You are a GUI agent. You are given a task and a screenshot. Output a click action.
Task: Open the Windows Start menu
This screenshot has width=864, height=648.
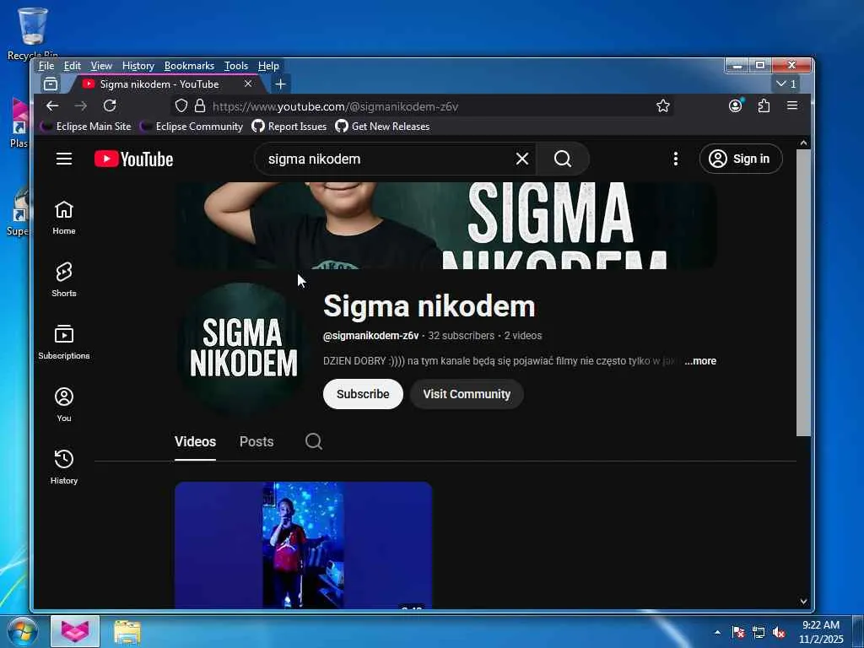(21, 631)
